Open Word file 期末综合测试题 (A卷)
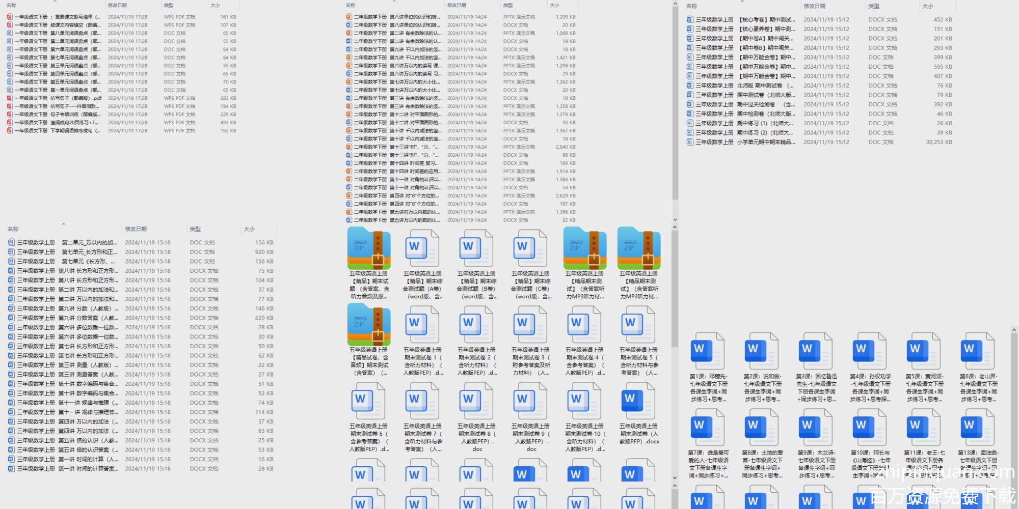 [x=422, y=249]
